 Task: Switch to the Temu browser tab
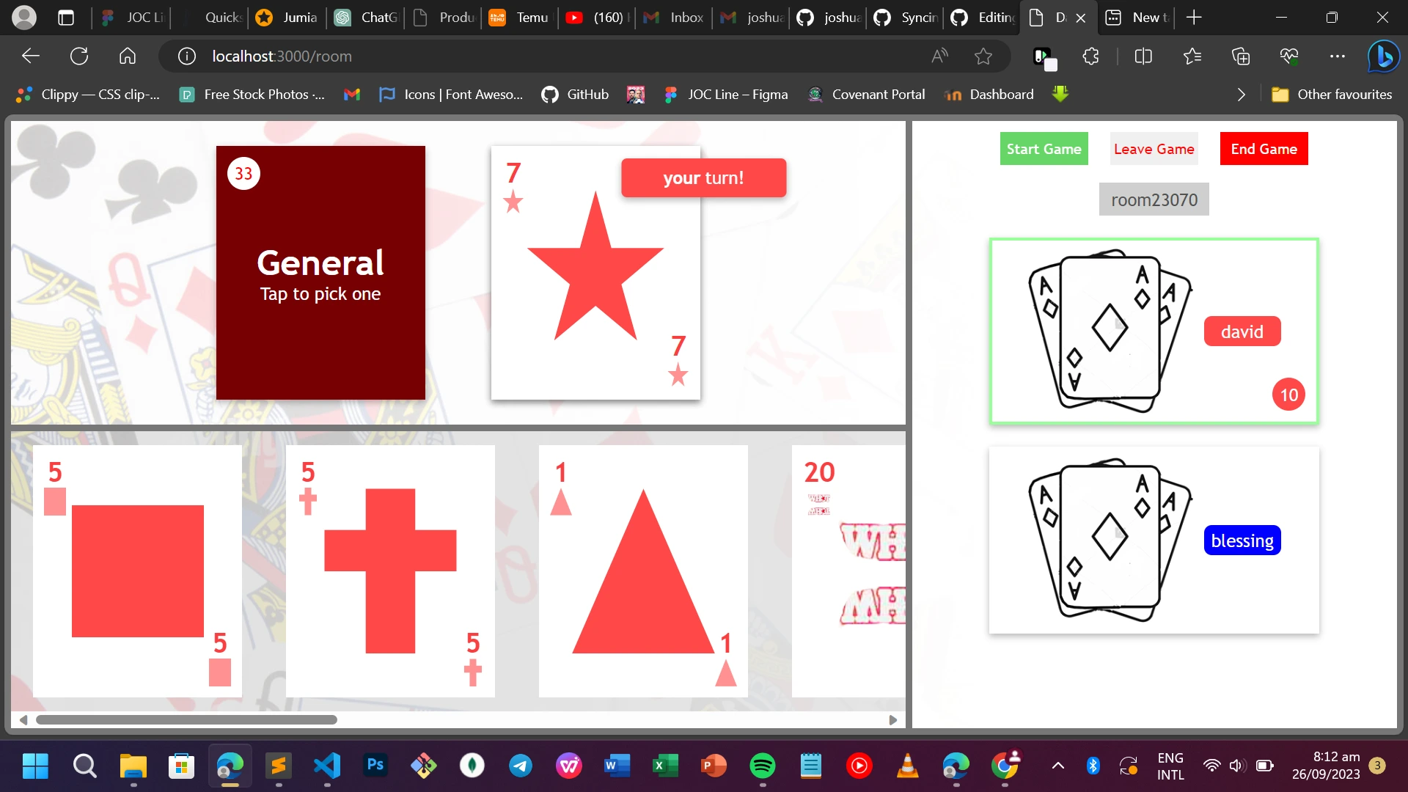pos(520,18)
